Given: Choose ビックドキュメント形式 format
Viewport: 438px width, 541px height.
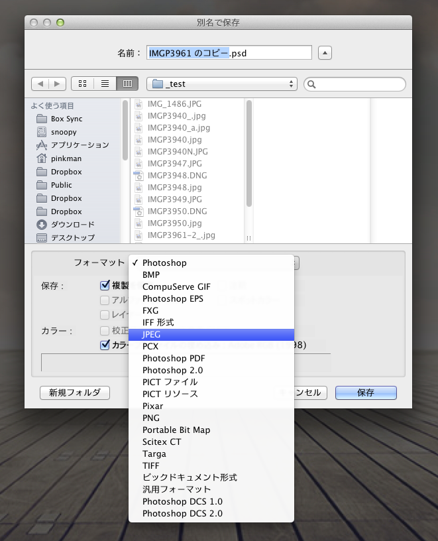Looking at the screenshot, I should click(211, 477).
